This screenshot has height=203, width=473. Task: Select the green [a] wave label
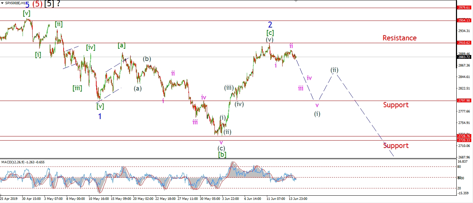tap(122, 45)
